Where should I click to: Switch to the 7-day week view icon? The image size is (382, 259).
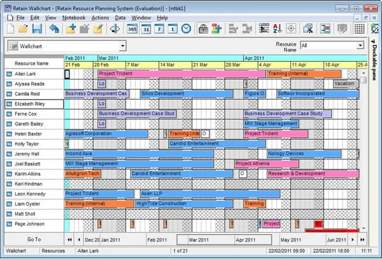(x=159, y=29)
